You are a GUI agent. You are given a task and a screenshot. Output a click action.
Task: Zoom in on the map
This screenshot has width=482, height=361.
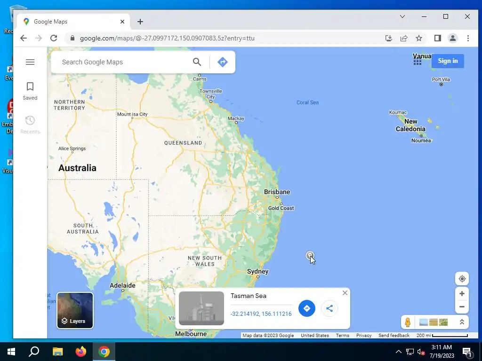click(x=462, y=294)
